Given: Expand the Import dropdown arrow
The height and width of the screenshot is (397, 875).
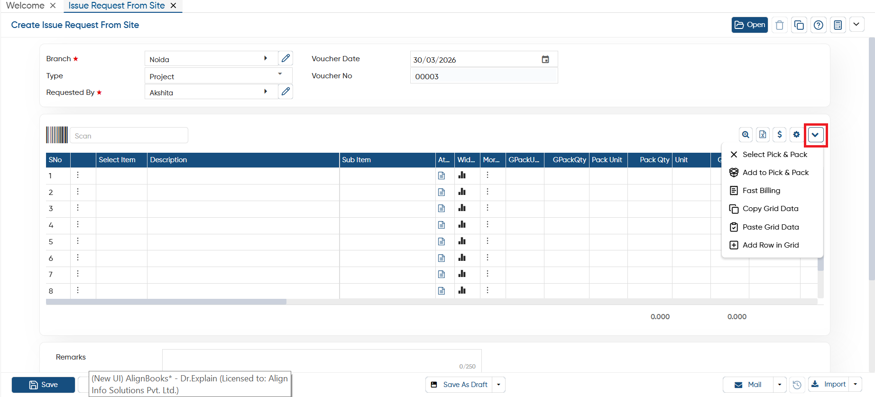Looking at the screenshot, I should point(856,384).
